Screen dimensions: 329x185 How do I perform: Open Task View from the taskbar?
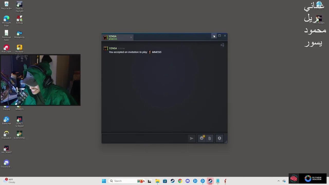coord(149,181)
